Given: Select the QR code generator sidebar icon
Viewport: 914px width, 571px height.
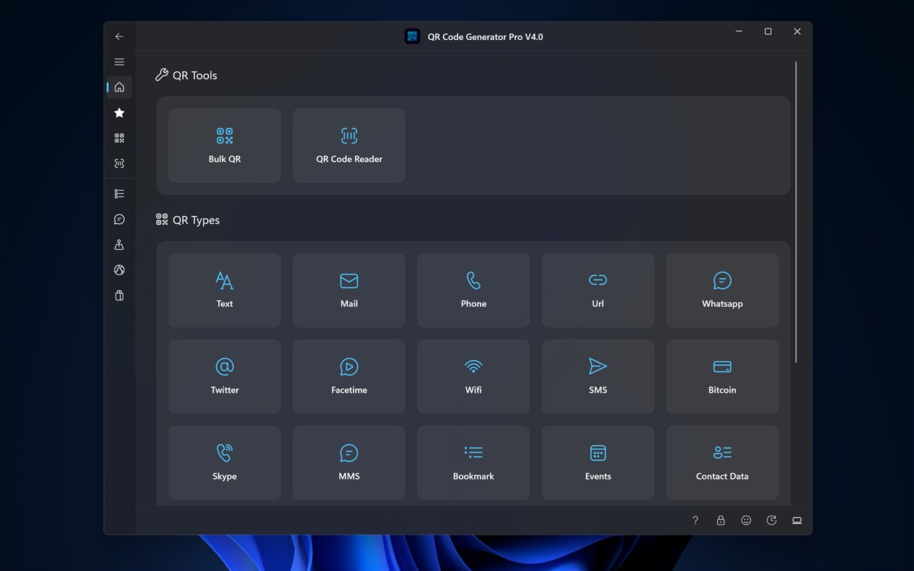Looking at the screenshot, I should click(118, 138).
